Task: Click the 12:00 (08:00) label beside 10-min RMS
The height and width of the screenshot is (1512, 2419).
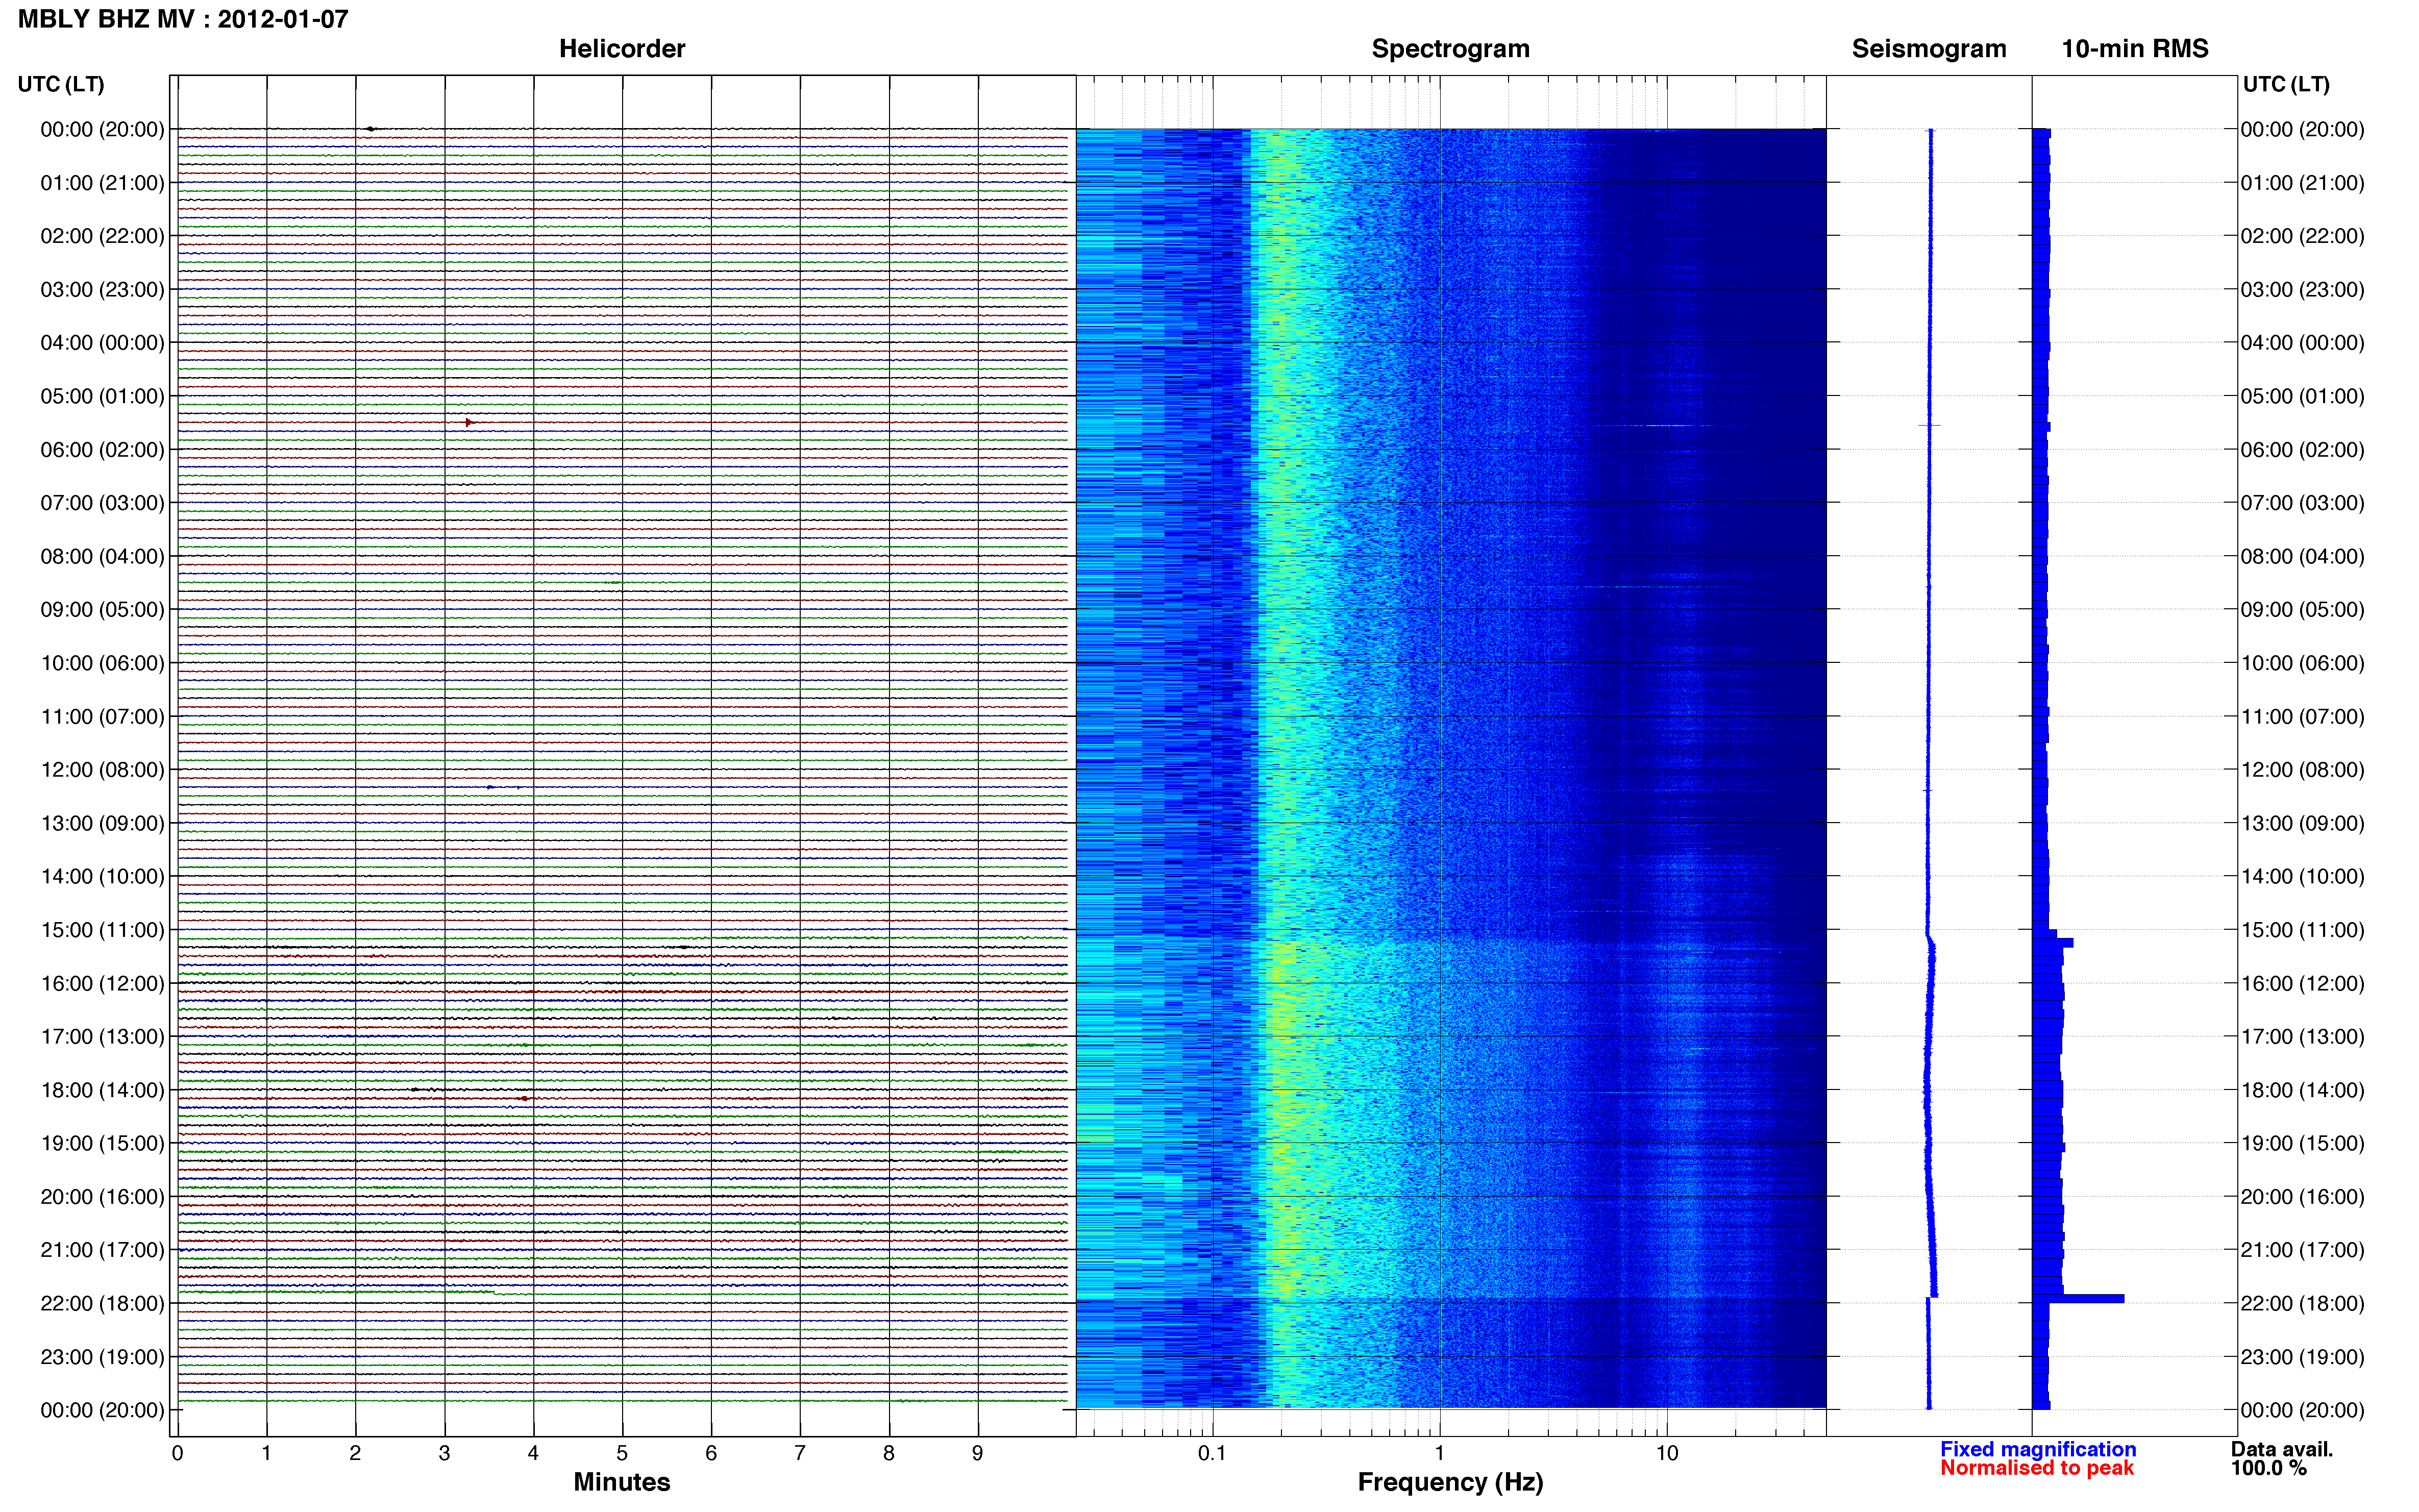Action: coord(2302,770)
